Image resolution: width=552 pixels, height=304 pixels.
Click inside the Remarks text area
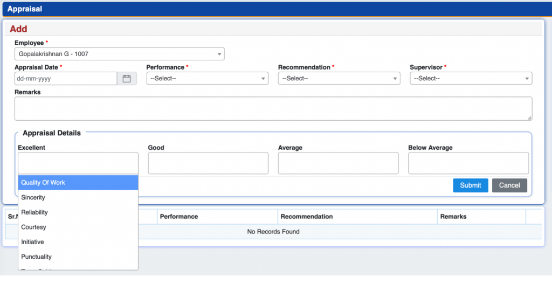(x=273, y=108)
